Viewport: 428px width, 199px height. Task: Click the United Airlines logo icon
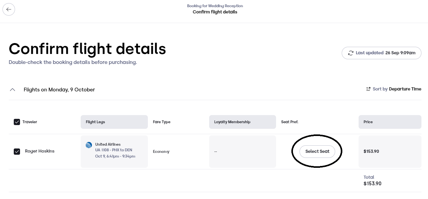click(89, 145)
